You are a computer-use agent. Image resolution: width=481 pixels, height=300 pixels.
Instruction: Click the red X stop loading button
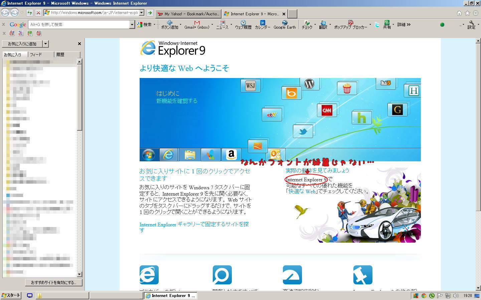38,13
